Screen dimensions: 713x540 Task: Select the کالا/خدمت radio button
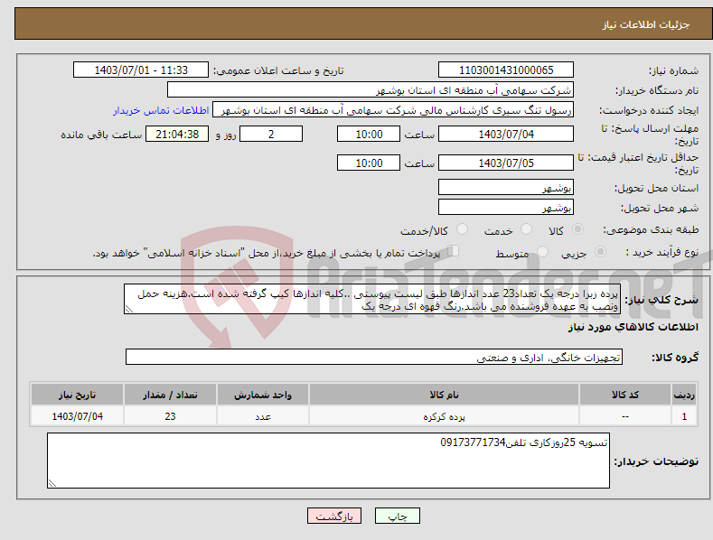(x=462, y=229)
